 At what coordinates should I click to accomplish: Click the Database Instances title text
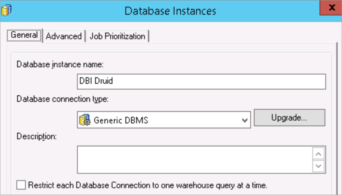pyautogui.click(x=170, y=10)
